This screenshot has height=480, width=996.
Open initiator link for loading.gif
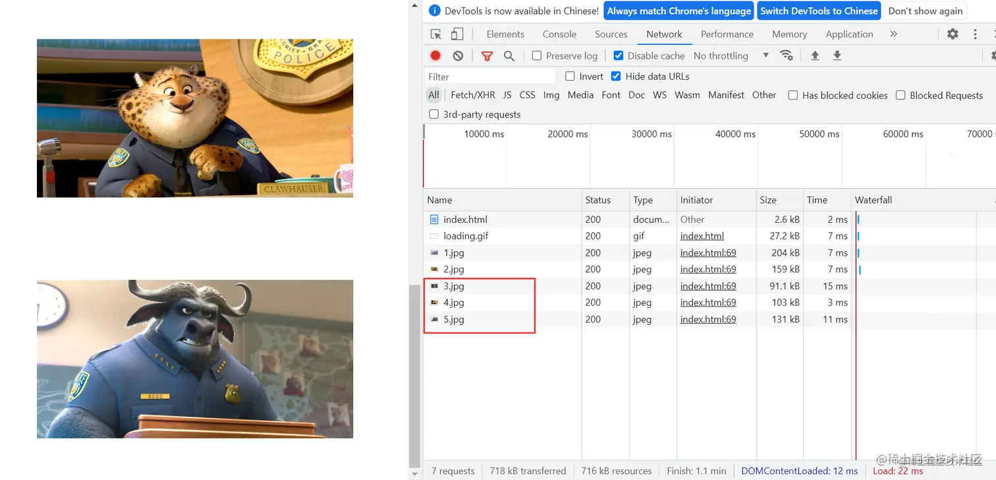pos(702,236)
